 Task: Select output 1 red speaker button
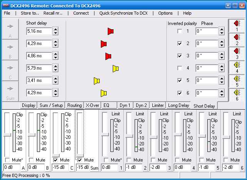point(237,26)
